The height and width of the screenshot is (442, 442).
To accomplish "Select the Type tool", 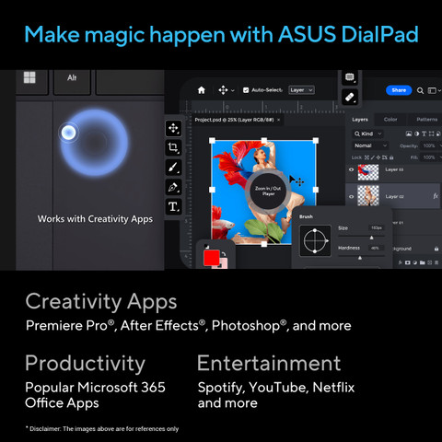I will tap(173, 206).
